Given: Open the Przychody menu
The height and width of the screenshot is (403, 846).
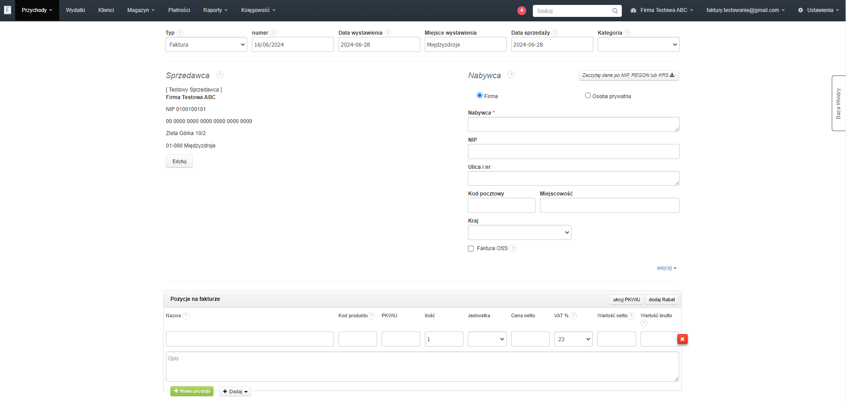Looking at the screenshot, I should 37,10.
